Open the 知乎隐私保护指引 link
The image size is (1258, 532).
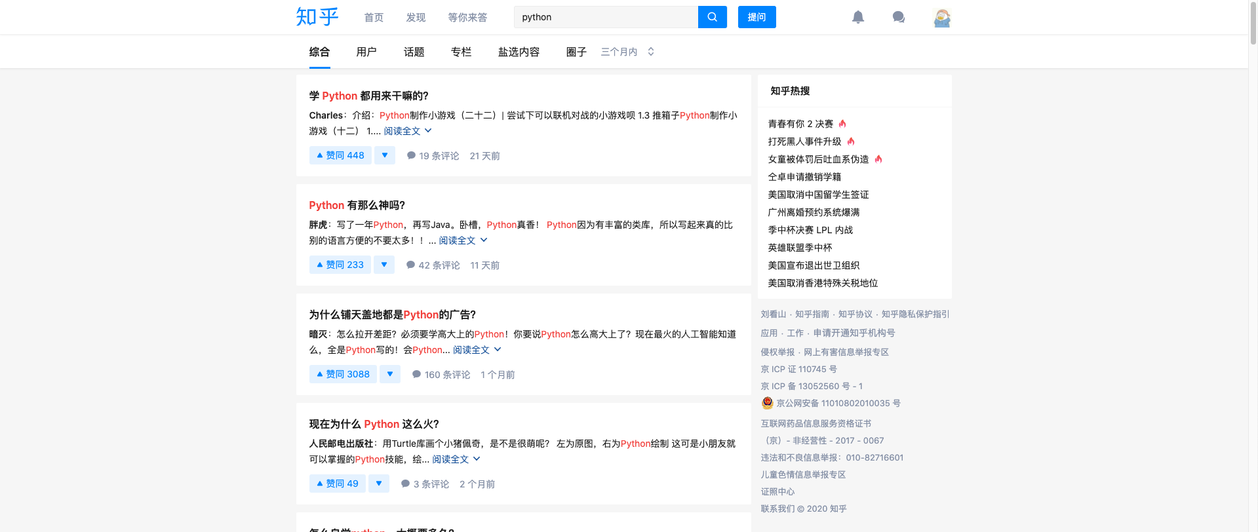pos(916,314)
